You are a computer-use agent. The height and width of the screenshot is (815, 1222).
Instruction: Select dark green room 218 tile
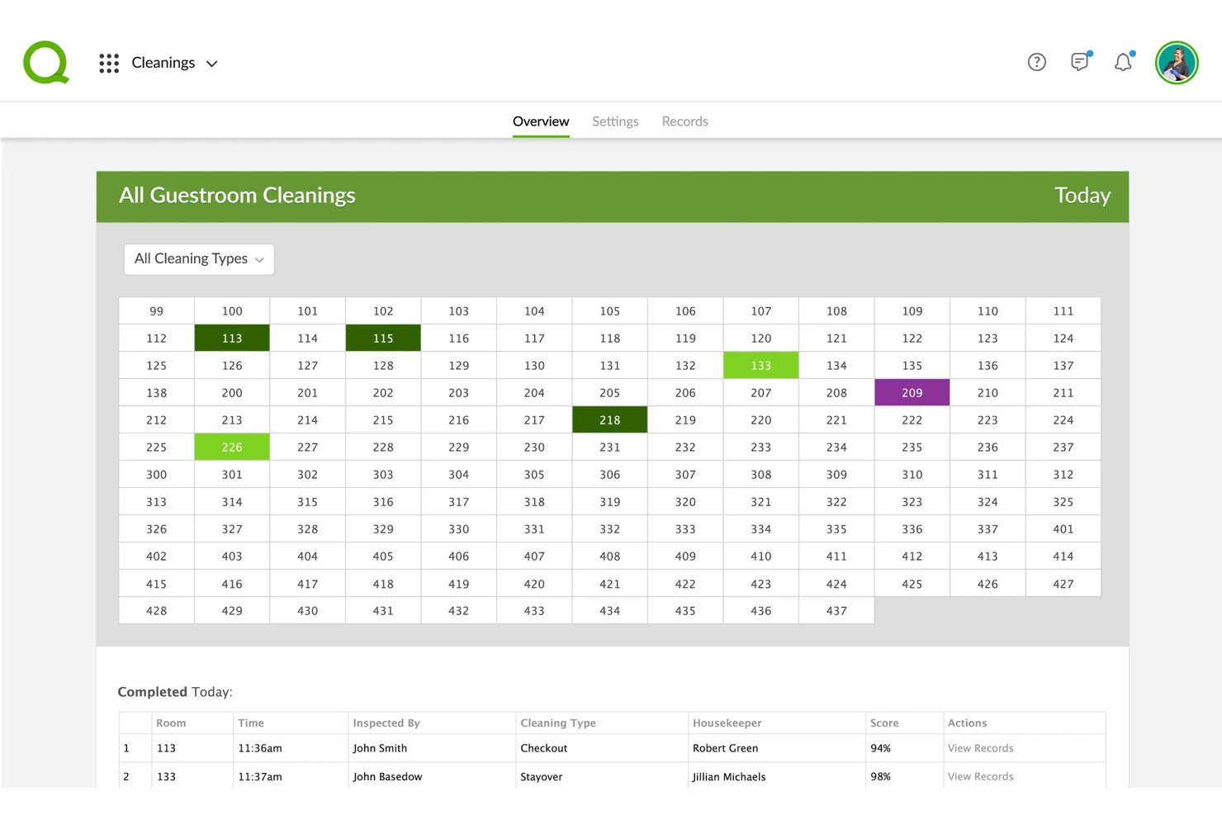(610, 419)
